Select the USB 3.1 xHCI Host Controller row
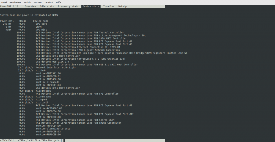 [x=77, y=65]
